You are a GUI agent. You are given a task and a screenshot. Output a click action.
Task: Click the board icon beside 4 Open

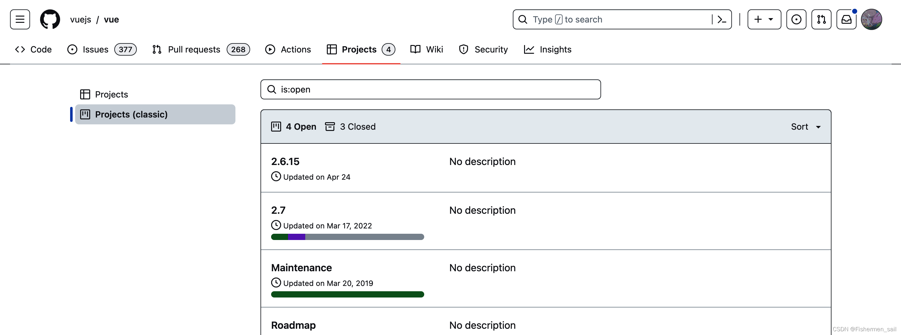pyautogui.click(x=276, y=126)
